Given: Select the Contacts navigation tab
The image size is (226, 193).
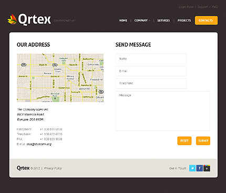Looking at the screenshot, I should pyautogui.click(x=206, y=21).
